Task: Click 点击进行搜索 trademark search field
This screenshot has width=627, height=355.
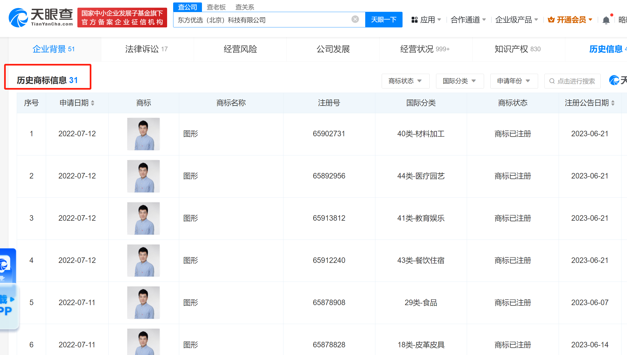Action: 572,81
